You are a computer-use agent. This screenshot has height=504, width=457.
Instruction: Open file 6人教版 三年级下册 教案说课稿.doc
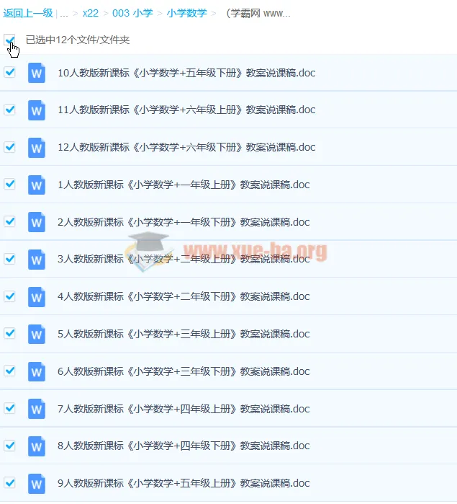184,371
